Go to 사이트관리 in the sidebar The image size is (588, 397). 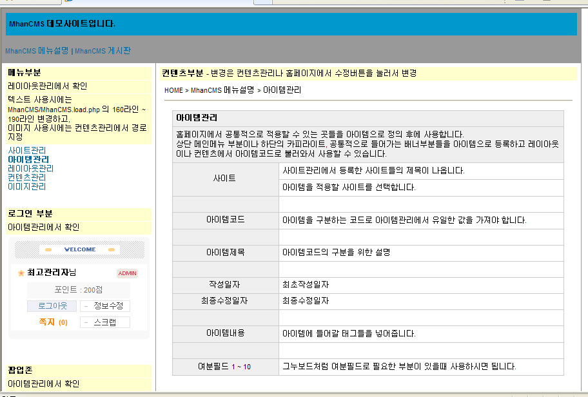26,150
